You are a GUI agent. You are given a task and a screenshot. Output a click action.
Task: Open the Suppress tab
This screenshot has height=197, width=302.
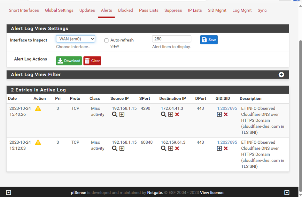tap(173, 10)
